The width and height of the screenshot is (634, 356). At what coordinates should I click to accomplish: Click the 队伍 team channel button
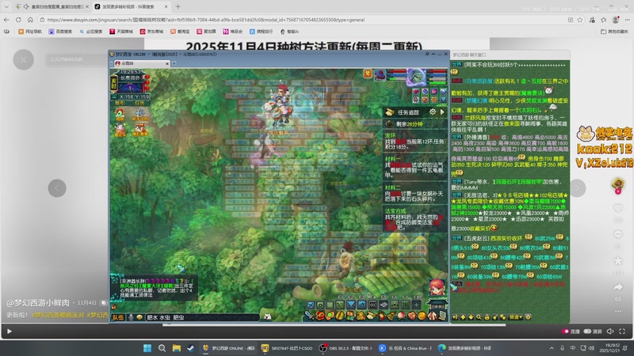click(x=118, y=317)
